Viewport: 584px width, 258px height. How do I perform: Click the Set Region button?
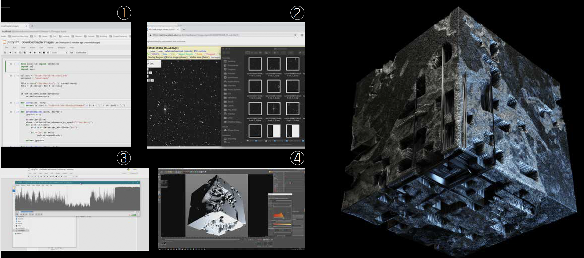click(x=215, y=57)
